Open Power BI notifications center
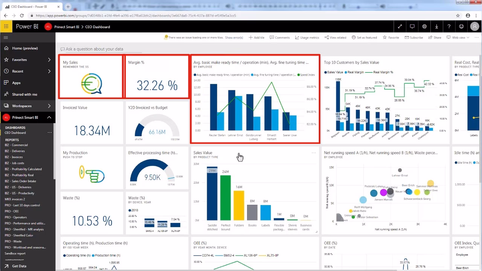 [x=412, y=26]
